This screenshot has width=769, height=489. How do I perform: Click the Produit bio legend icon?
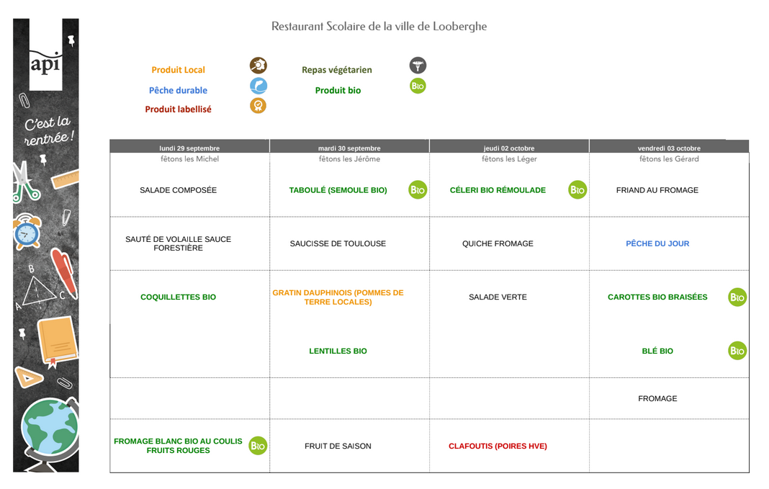418,86
